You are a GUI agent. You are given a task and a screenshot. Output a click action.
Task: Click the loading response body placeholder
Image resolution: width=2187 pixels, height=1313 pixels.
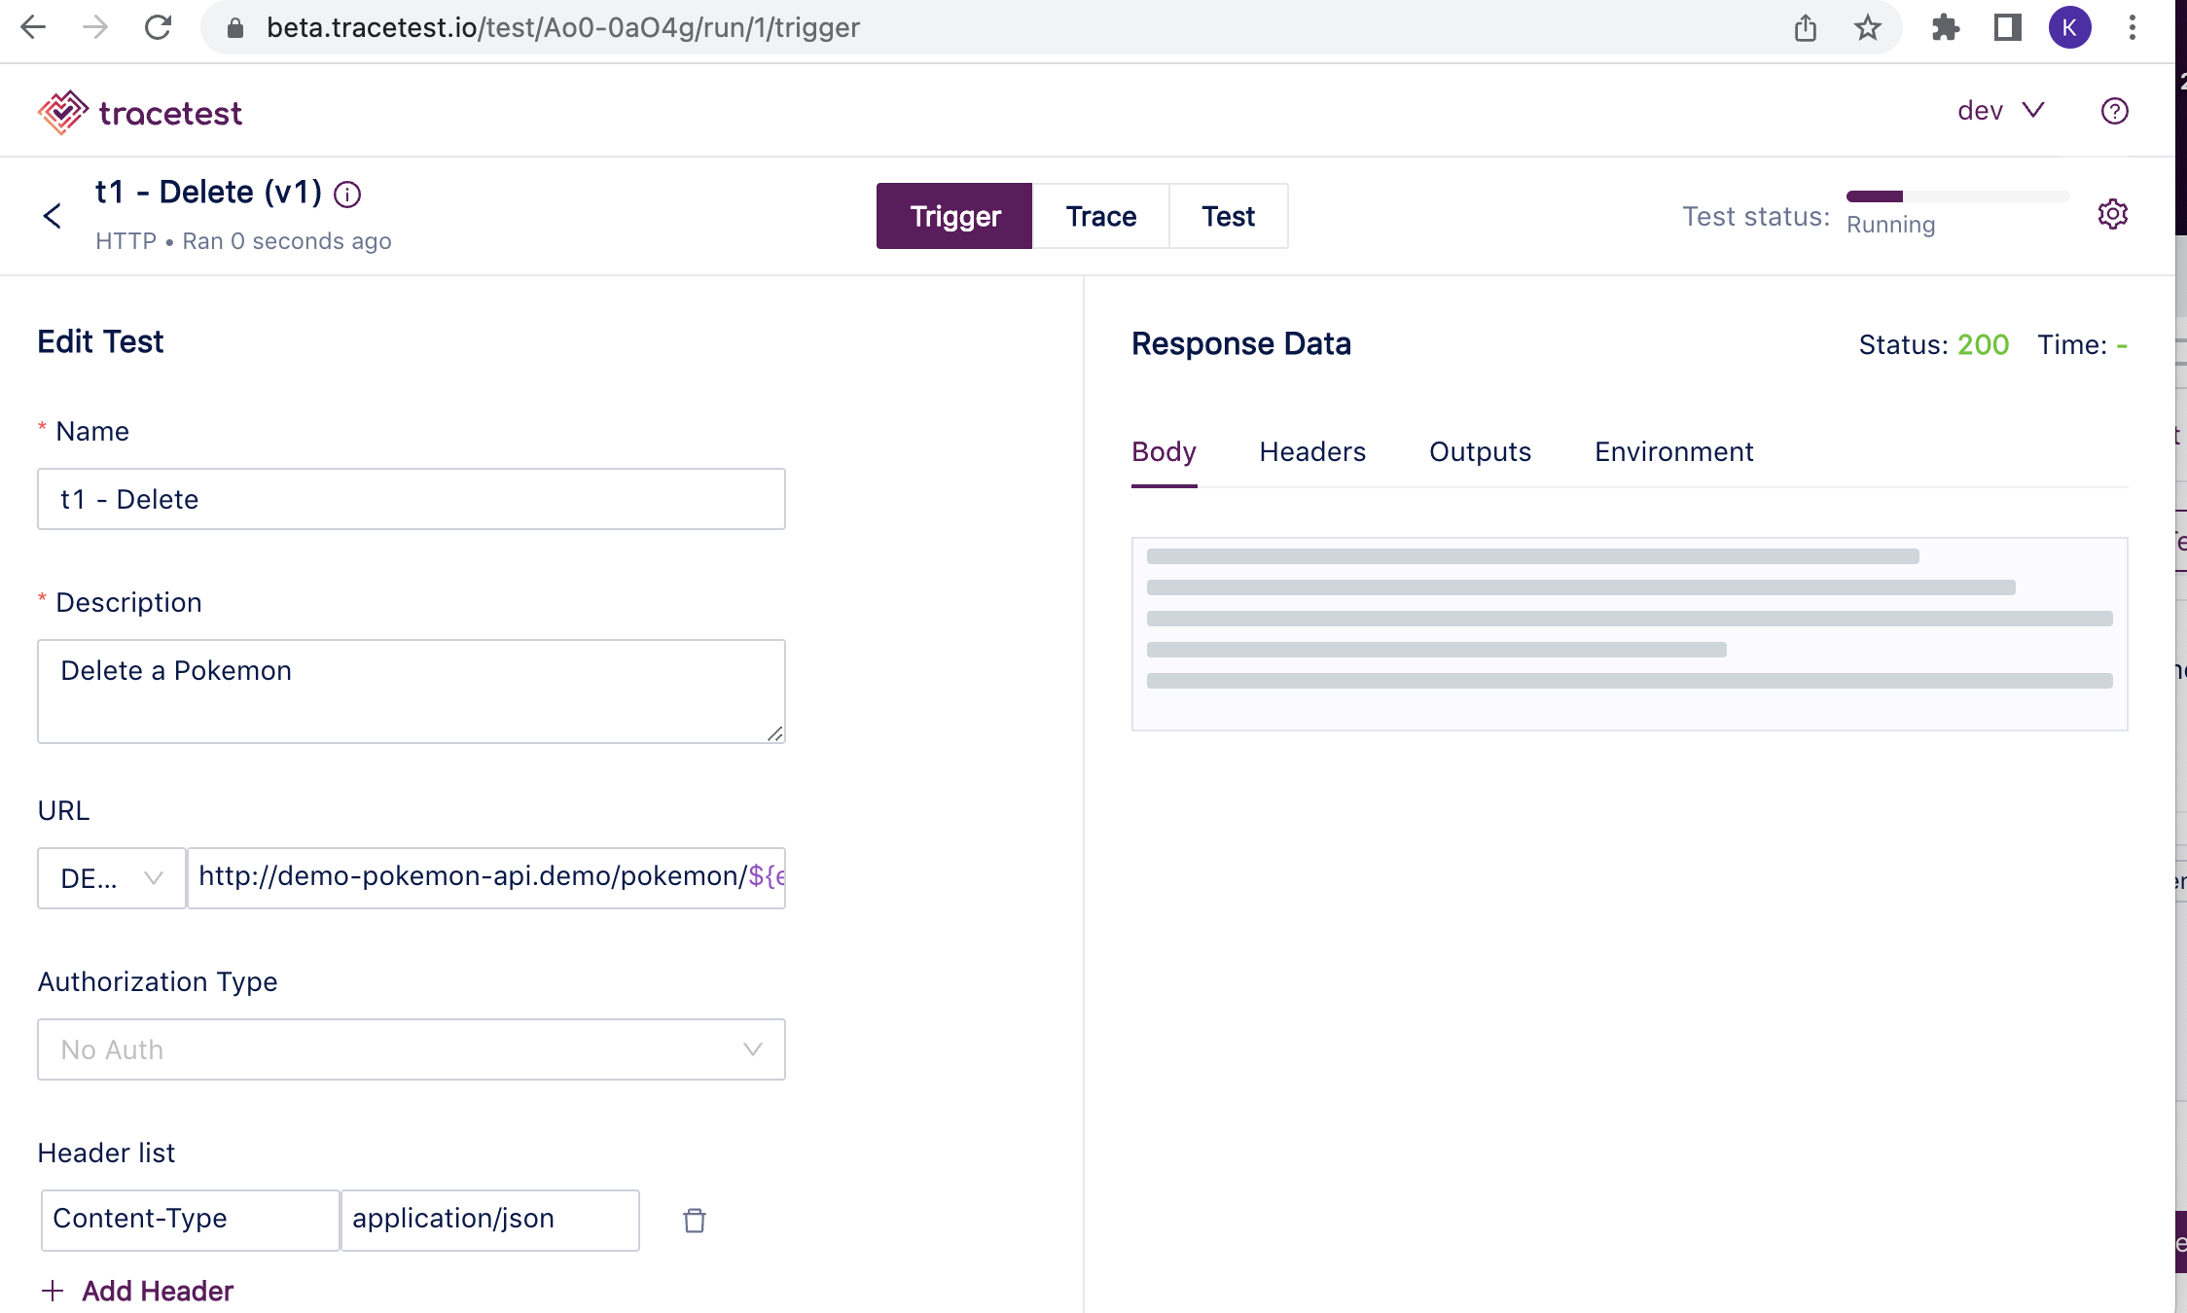[x=1630, y=633]
